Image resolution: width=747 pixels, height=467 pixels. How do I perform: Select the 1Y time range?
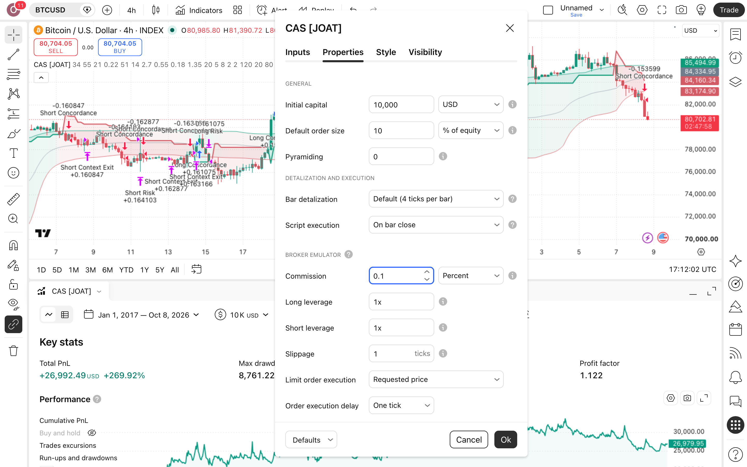(144, 270)
